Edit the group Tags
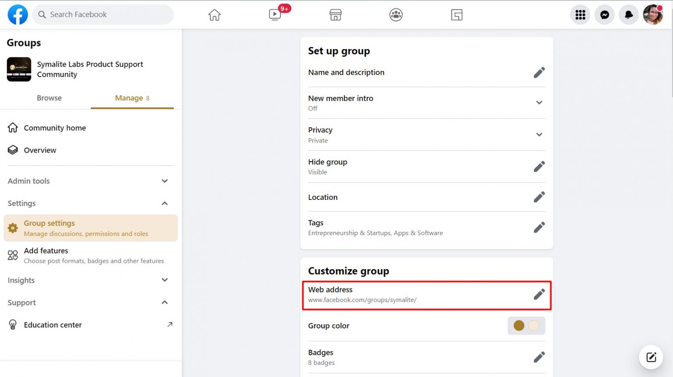 pos(539,227)
